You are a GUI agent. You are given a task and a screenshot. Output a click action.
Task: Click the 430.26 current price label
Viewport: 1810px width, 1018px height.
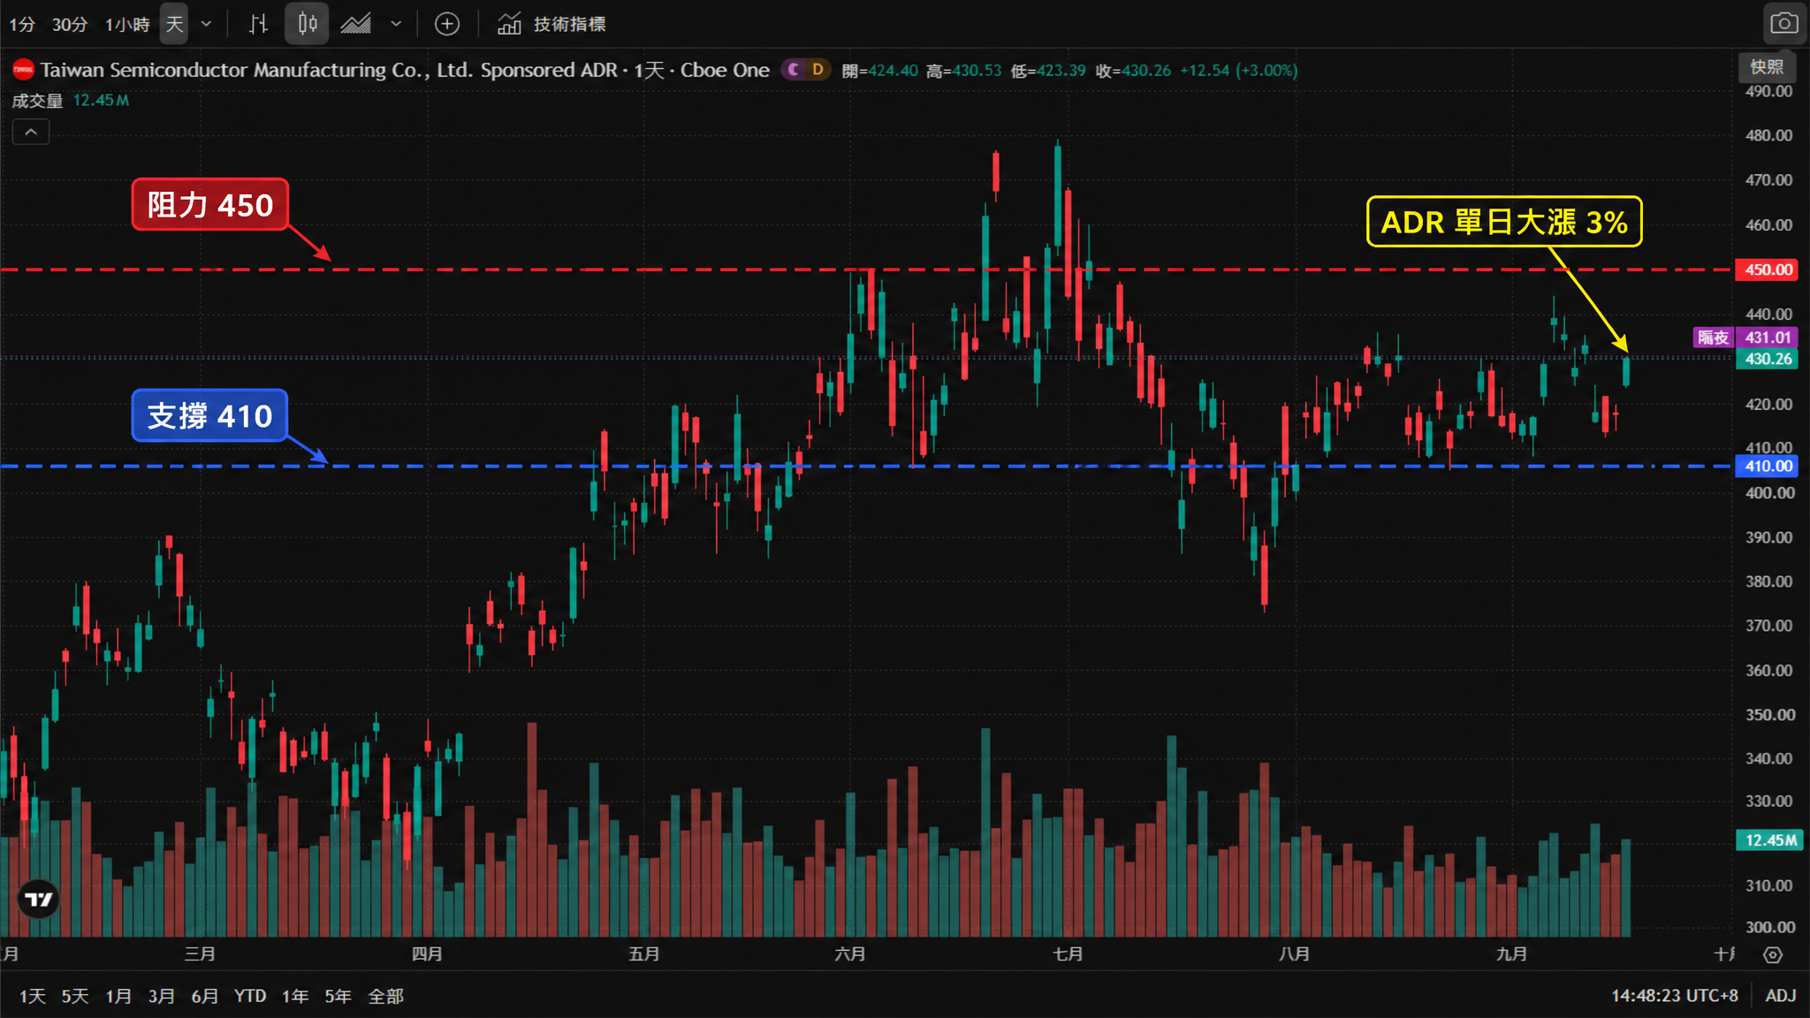pyautogui.click(x=1768, y=359)
